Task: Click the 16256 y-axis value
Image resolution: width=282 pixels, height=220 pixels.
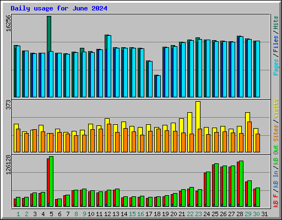Action: 8,23
